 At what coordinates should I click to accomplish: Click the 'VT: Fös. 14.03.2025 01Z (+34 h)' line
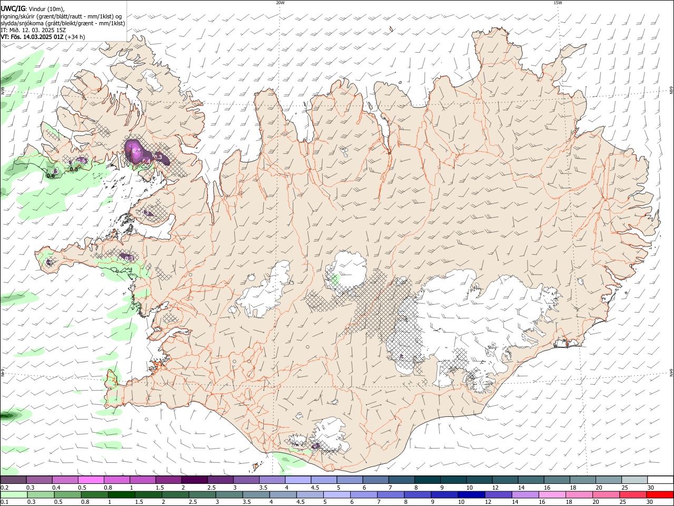43,37
